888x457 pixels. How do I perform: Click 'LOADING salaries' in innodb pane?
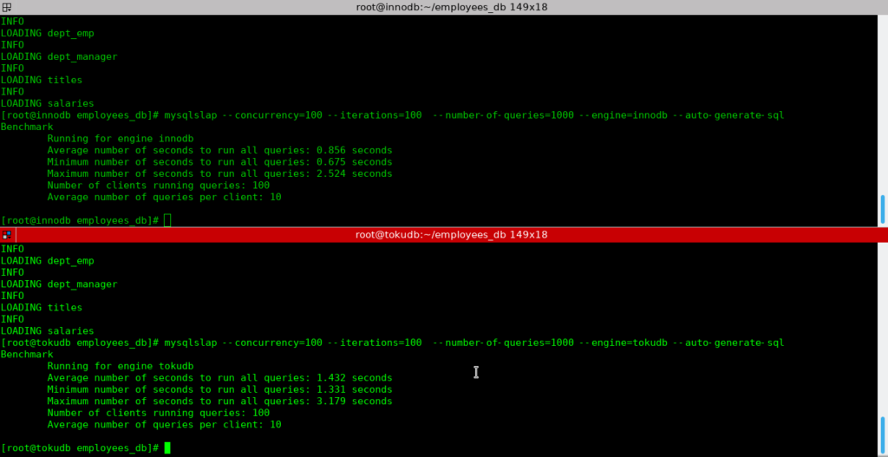click(47, 104)
